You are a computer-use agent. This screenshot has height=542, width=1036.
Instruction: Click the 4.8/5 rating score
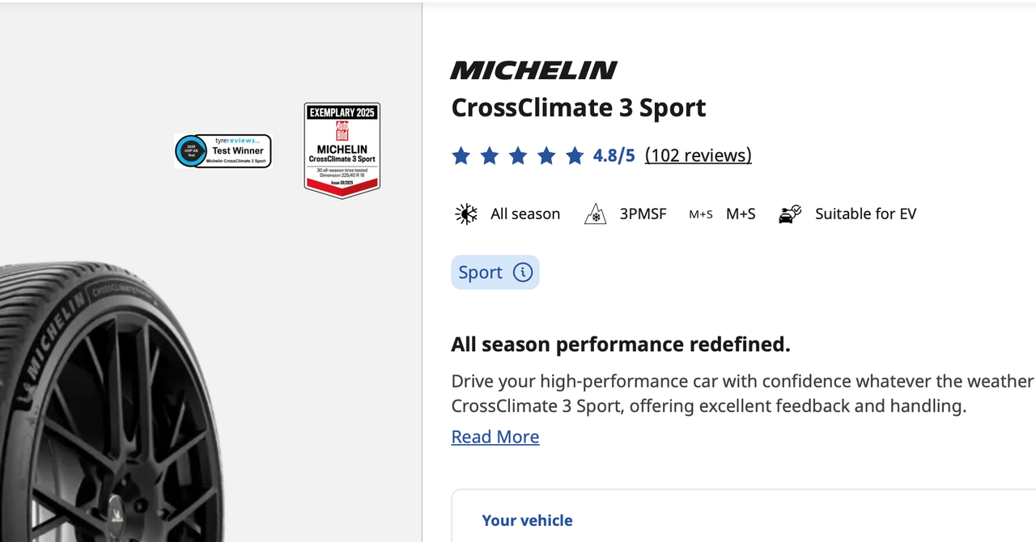[x=614, y=155]
